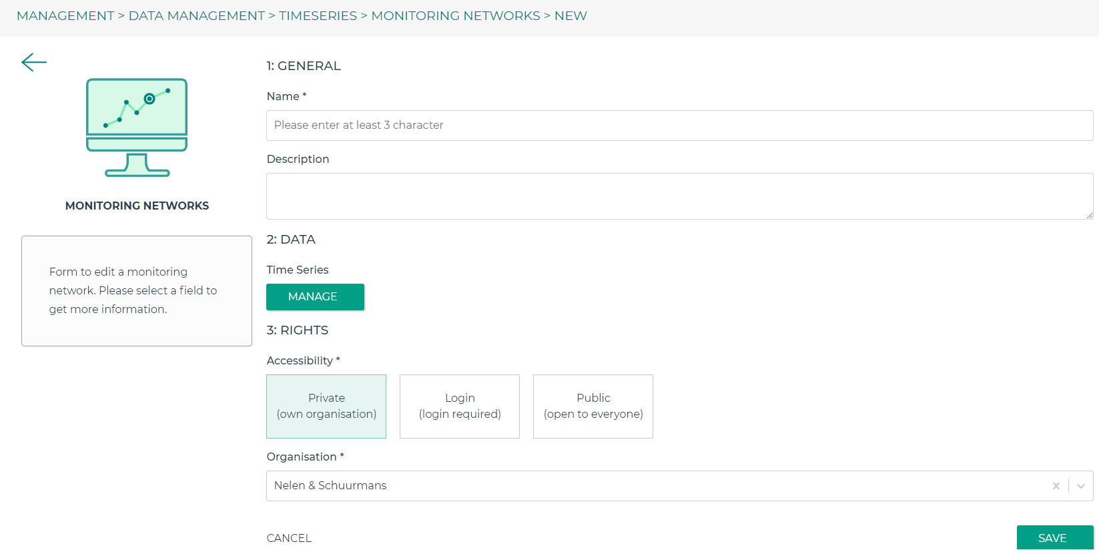Viewport: 1099px width, 556px height.
Task: Click the monitoring networks monitor illustration
Action: 137,127
